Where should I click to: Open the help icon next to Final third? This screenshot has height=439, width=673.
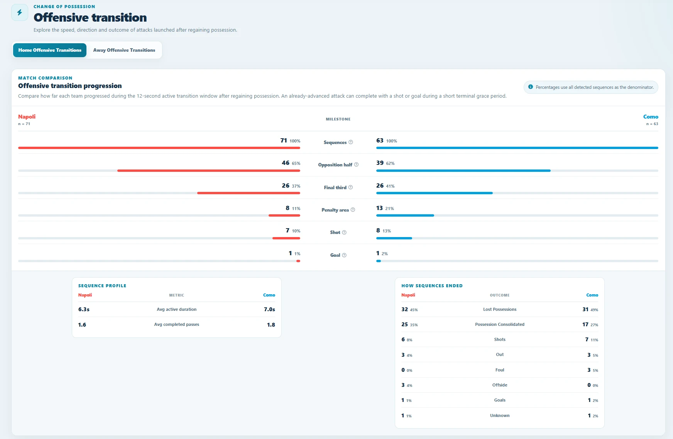coord(351,187)
